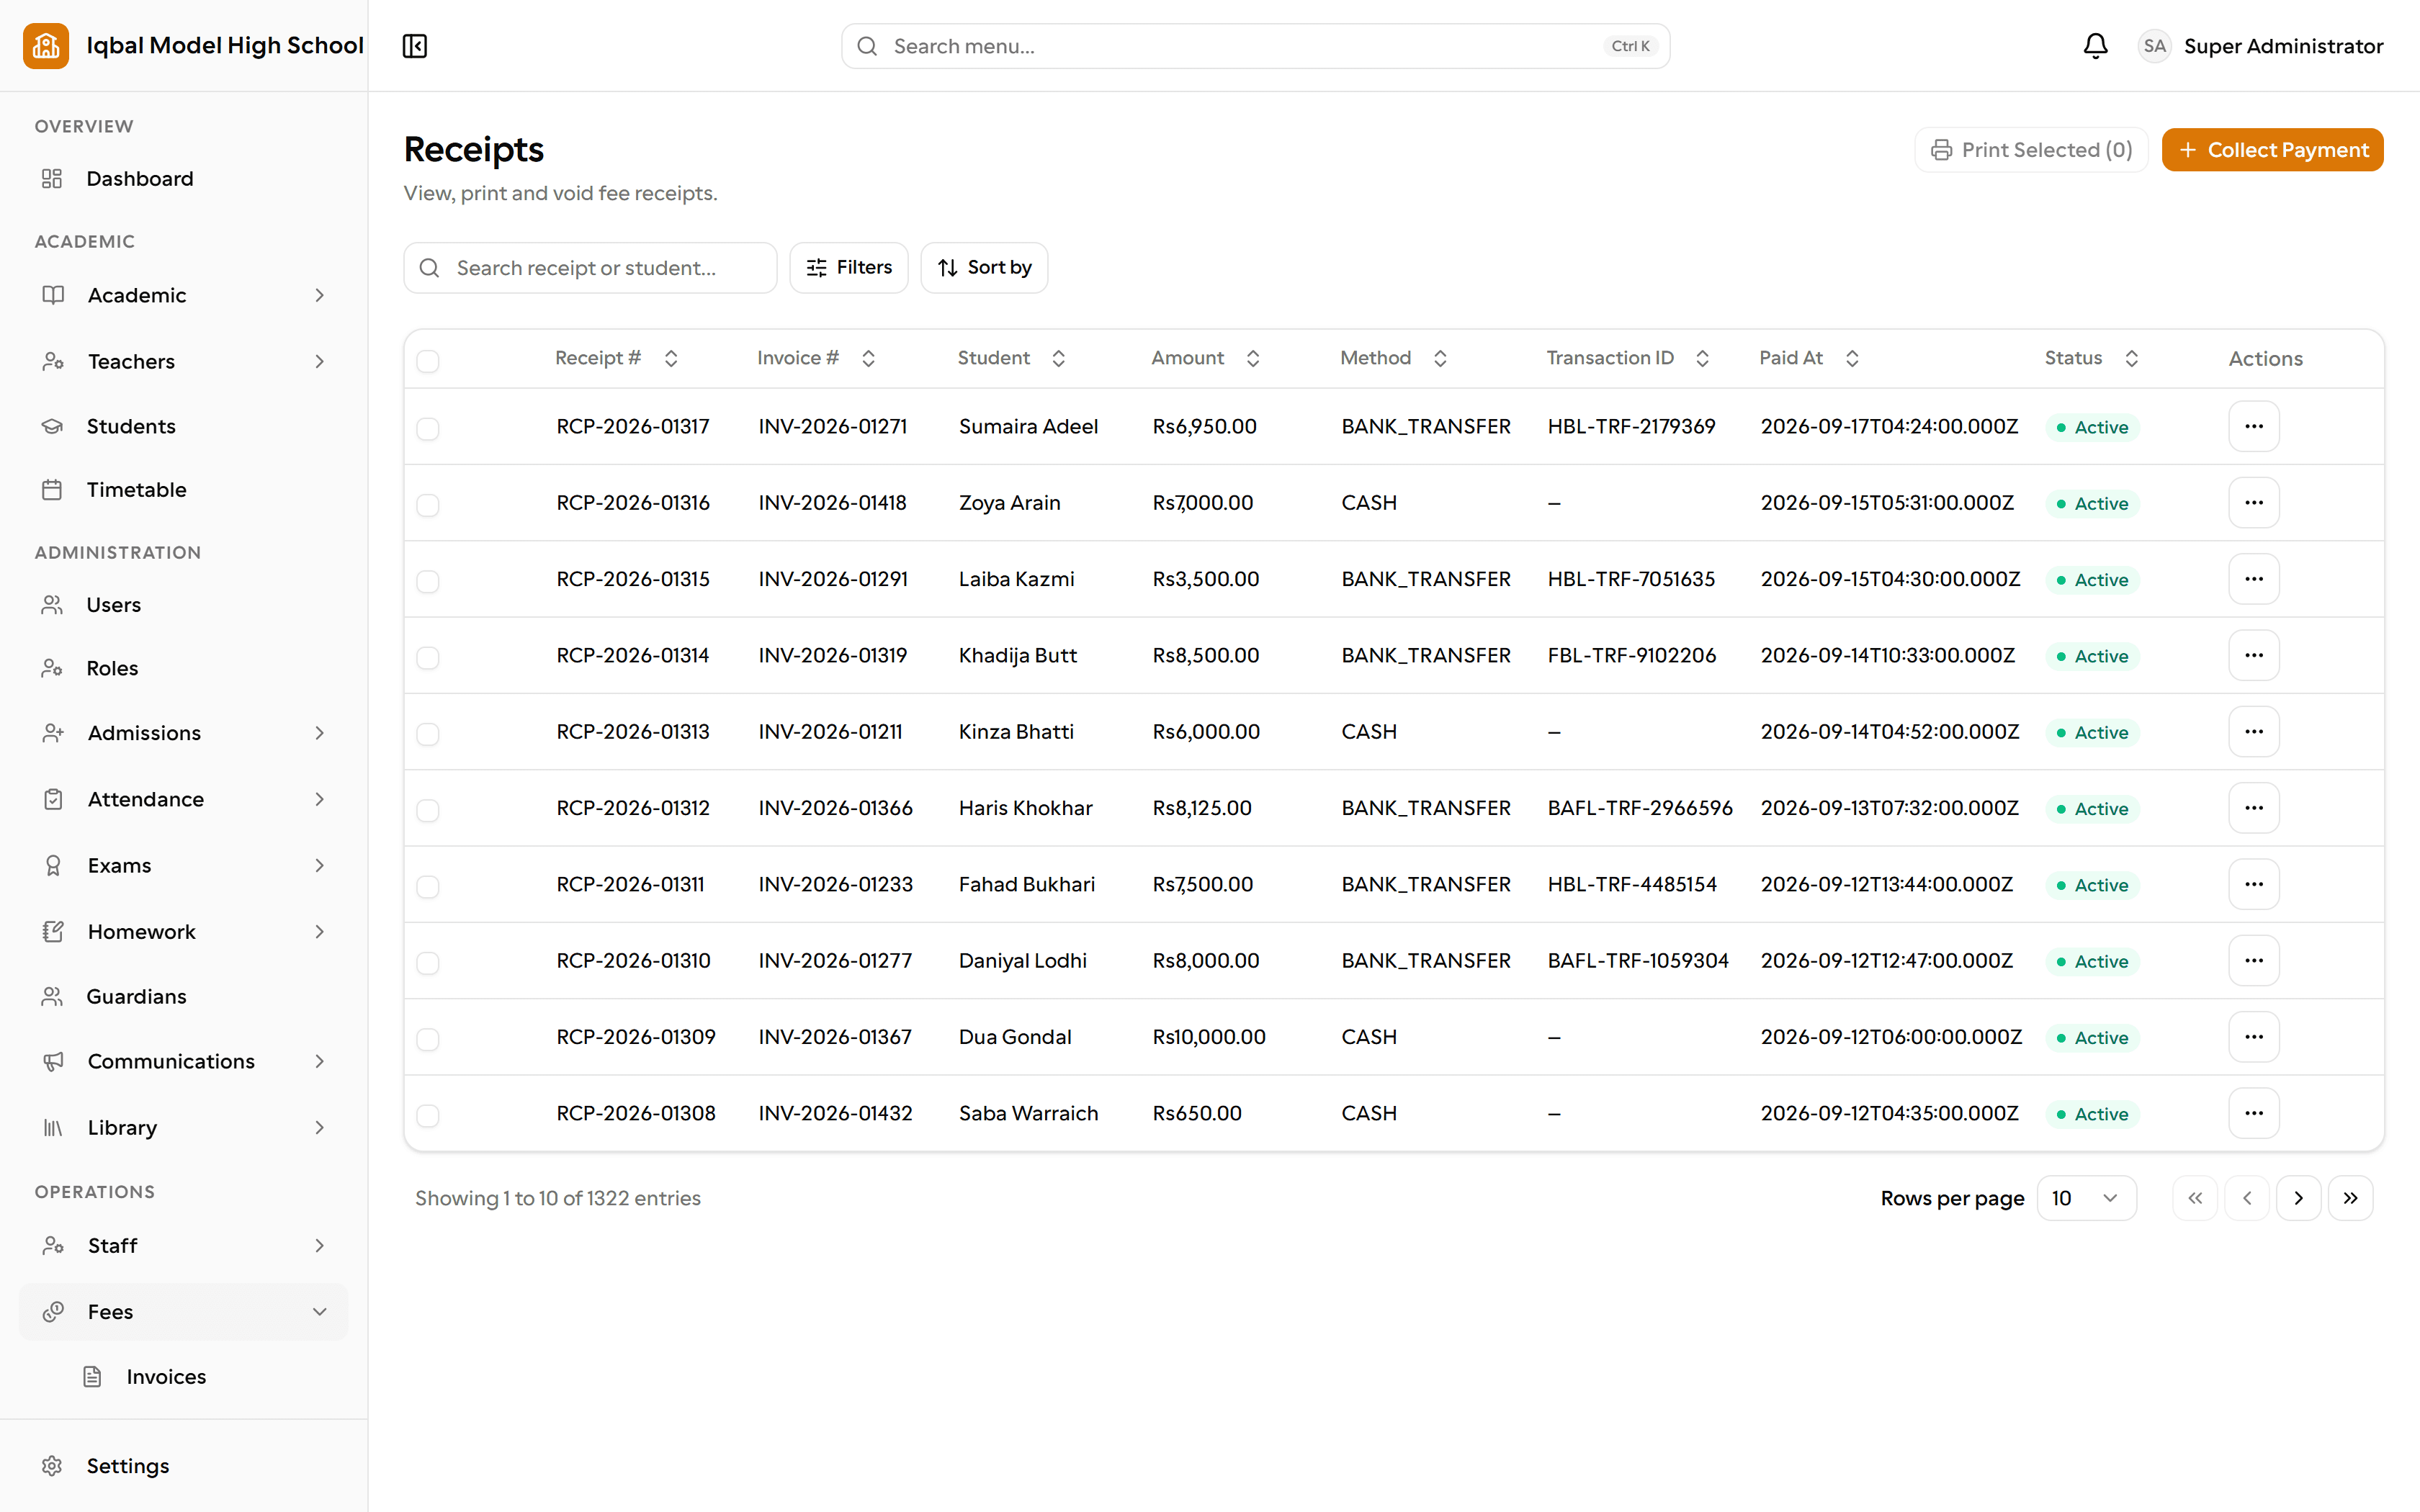Select the Saba Warraich receipt checkbox
This screenshot has width=2420, height=1512.
click(428, 1115)
